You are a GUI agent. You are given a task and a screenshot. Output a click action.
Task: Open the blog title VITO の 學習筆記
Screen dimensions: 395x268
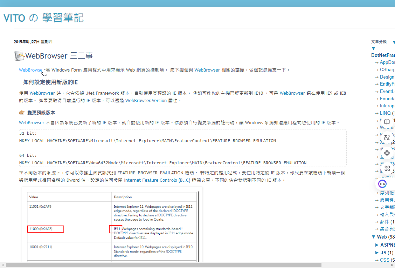(43, 18)
